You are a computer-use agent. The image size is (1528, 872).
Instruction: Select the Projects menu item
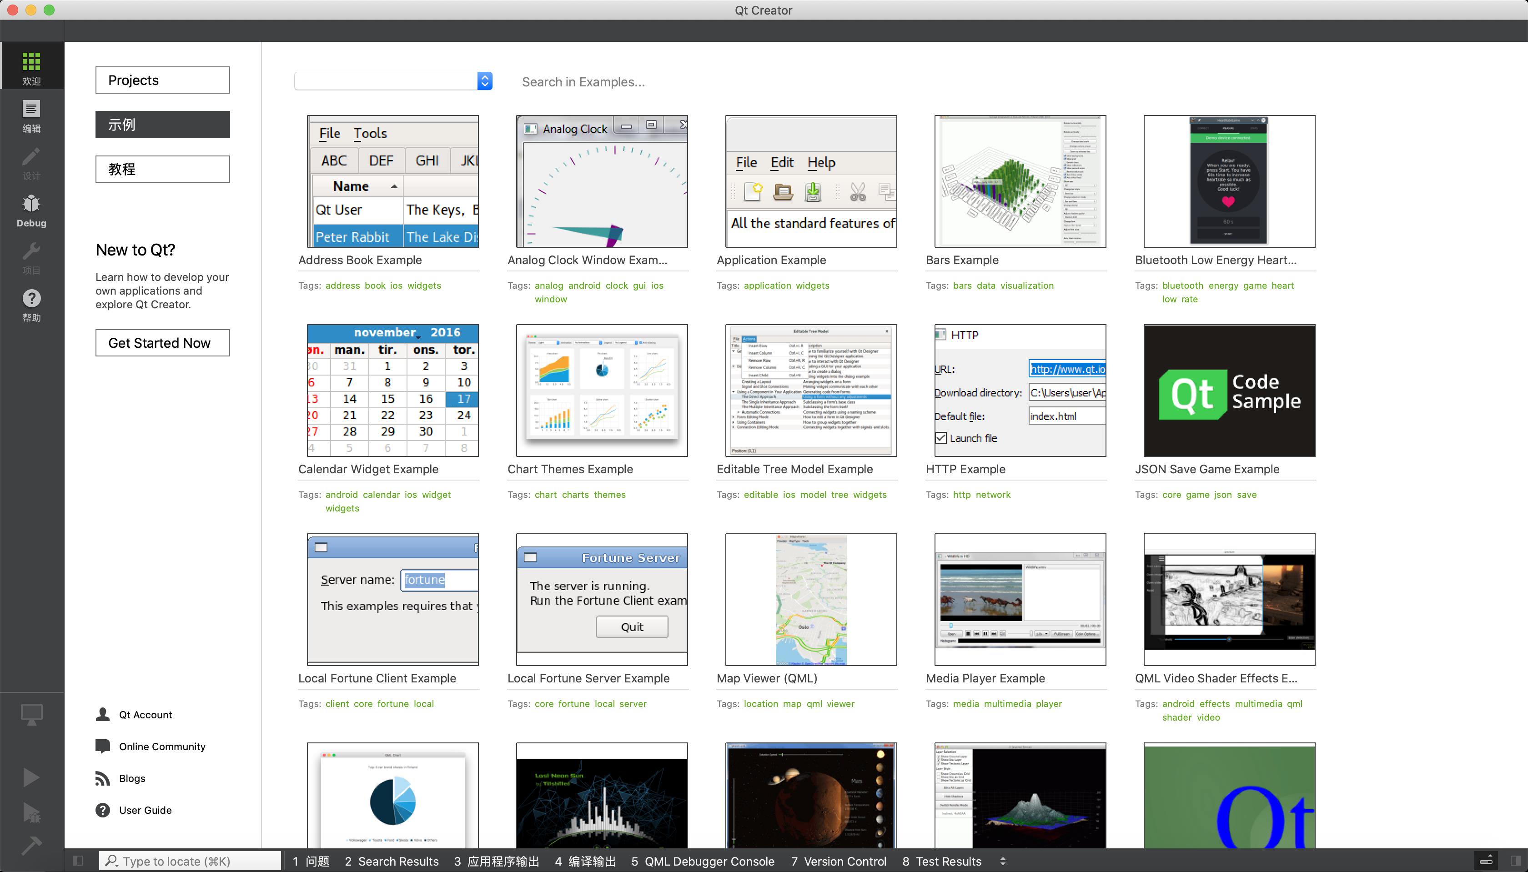click(161, 80)
